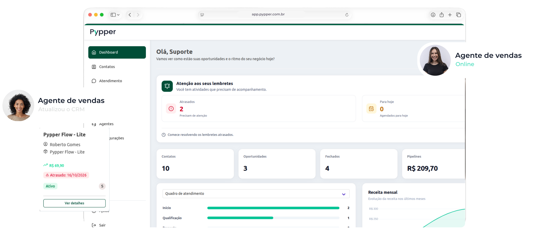Click the Atrasado: 16/10/2026 tag
534x241 pixels.
[66, 175]
